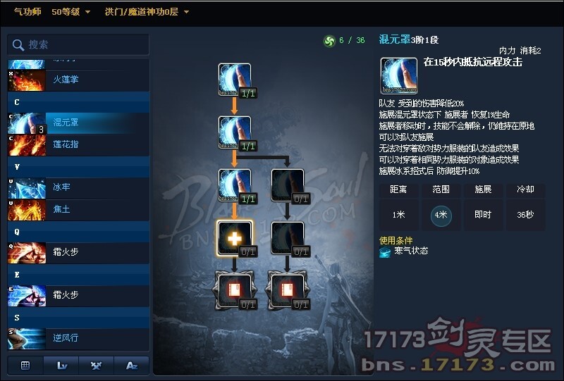Viewport: 564px width, 381px height.
Task: Pick the 焦土 skill entry
Action: point(78,210)
